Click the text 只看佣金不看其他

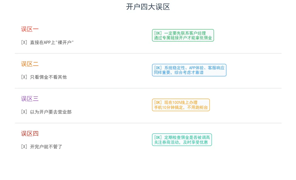tap(48, 77)
